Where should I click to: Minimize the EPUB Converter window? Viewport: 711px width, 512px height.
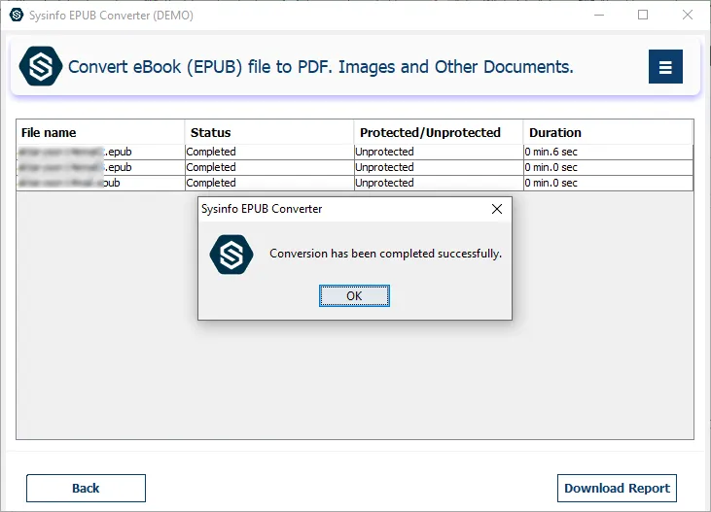tap(598, 15)
